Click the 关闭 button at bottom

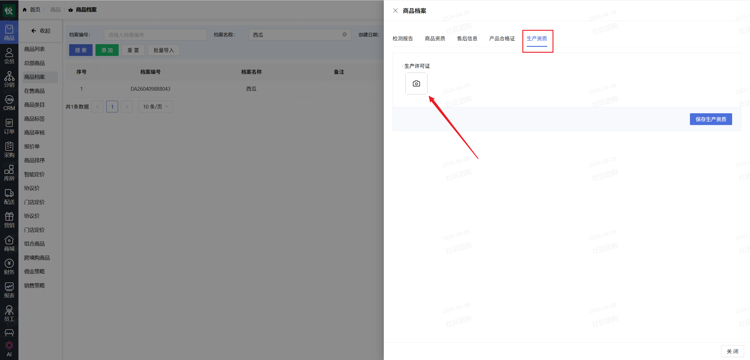(x=732, y=351)
